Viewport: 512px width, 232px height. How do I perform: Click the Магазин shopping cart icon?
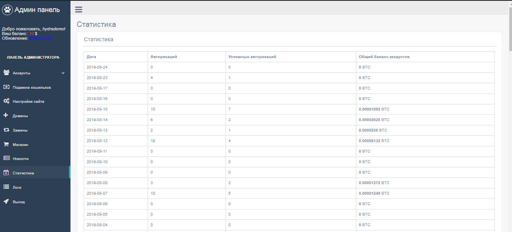point(6,144)
